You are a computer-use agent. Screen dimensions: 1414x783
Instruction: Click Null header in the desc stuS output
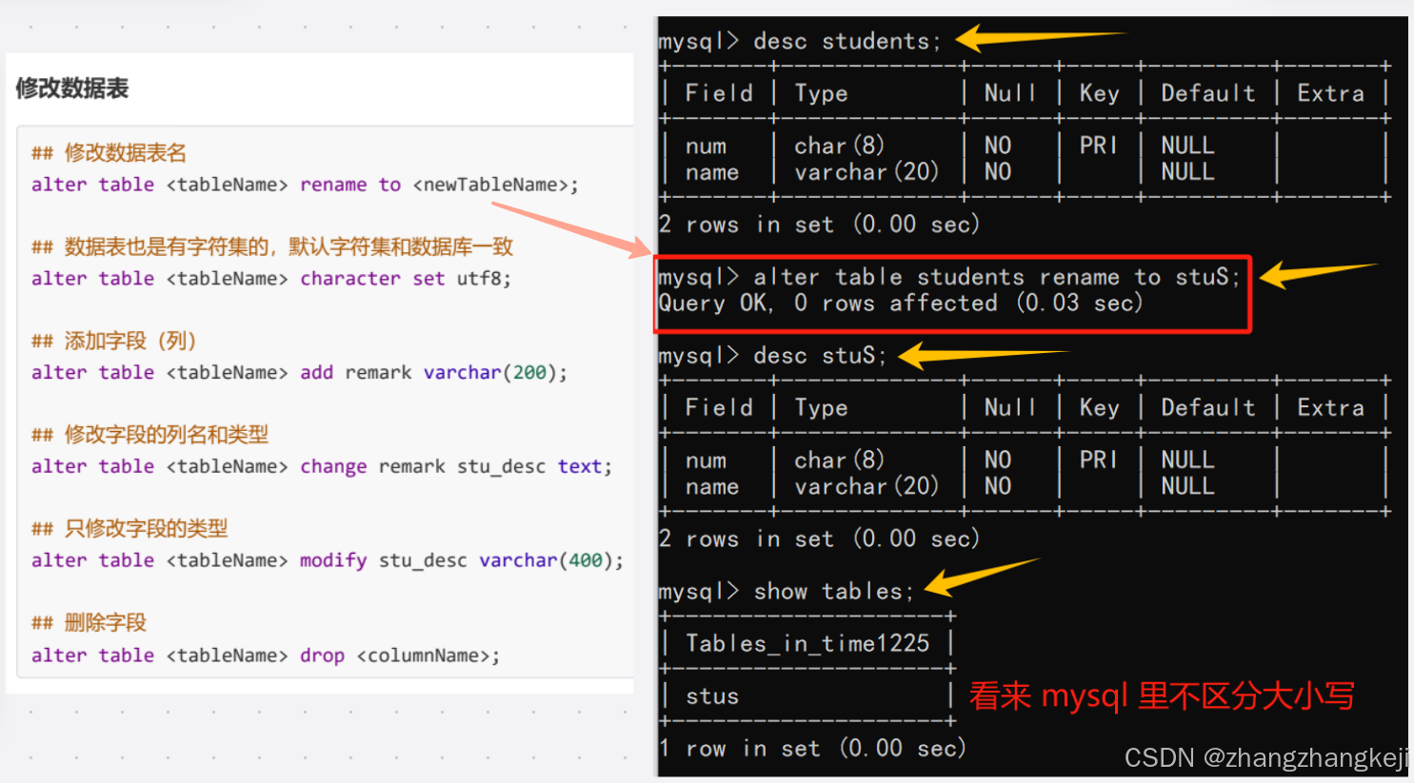coord(1009,407)
